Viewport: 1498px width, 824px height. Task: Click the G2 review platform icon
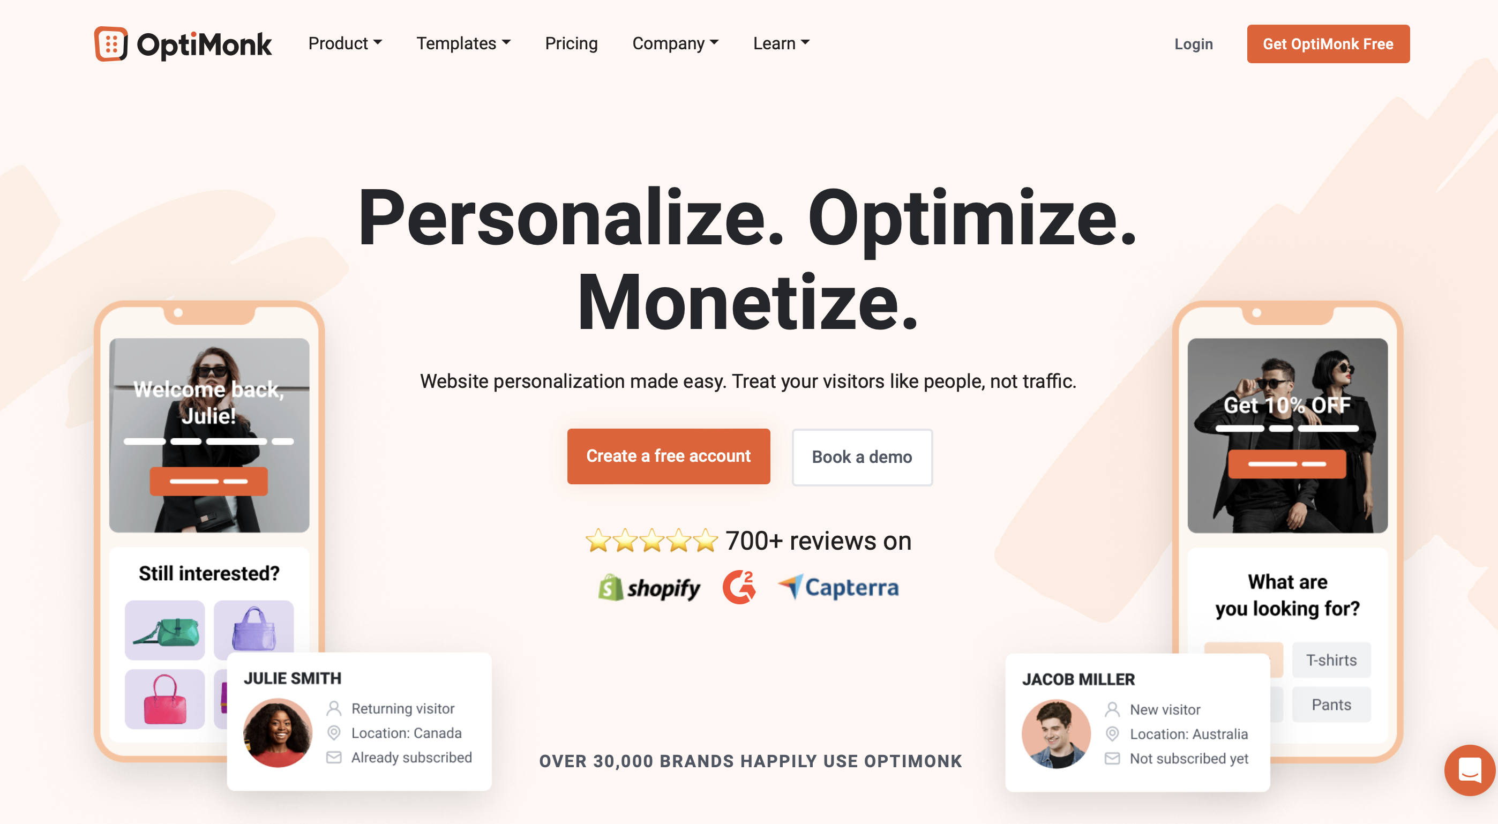737,586
